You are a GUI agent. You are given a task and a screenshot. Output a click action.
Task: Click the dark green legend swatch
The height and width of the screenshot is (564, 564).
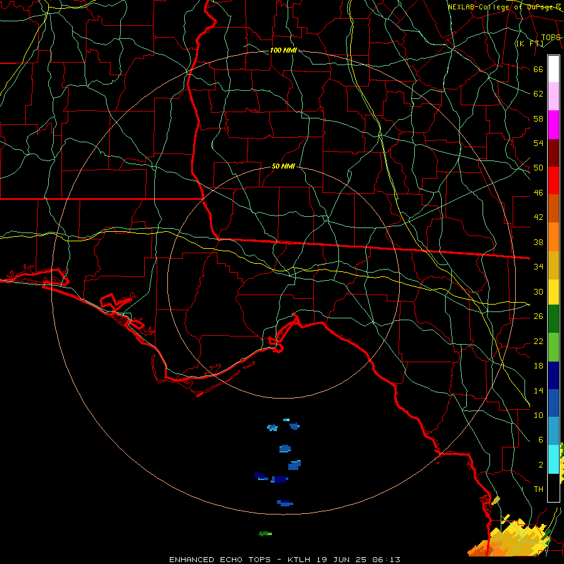pyautogui.click(x=553, y=319)
